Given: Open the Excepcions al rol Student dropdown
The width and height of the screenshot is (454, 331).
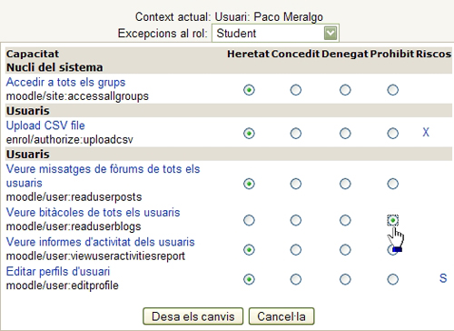Looking at the screenshot, I should tap(275, 33).
